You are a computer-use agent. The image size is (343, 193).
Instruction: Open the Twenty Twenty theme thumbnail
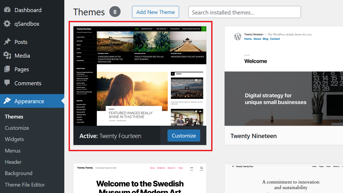pos(140,178)
